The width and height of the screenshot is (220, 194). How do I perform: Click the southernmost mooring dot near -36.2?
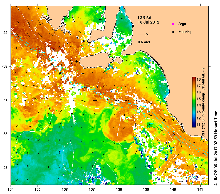point(60,73)
